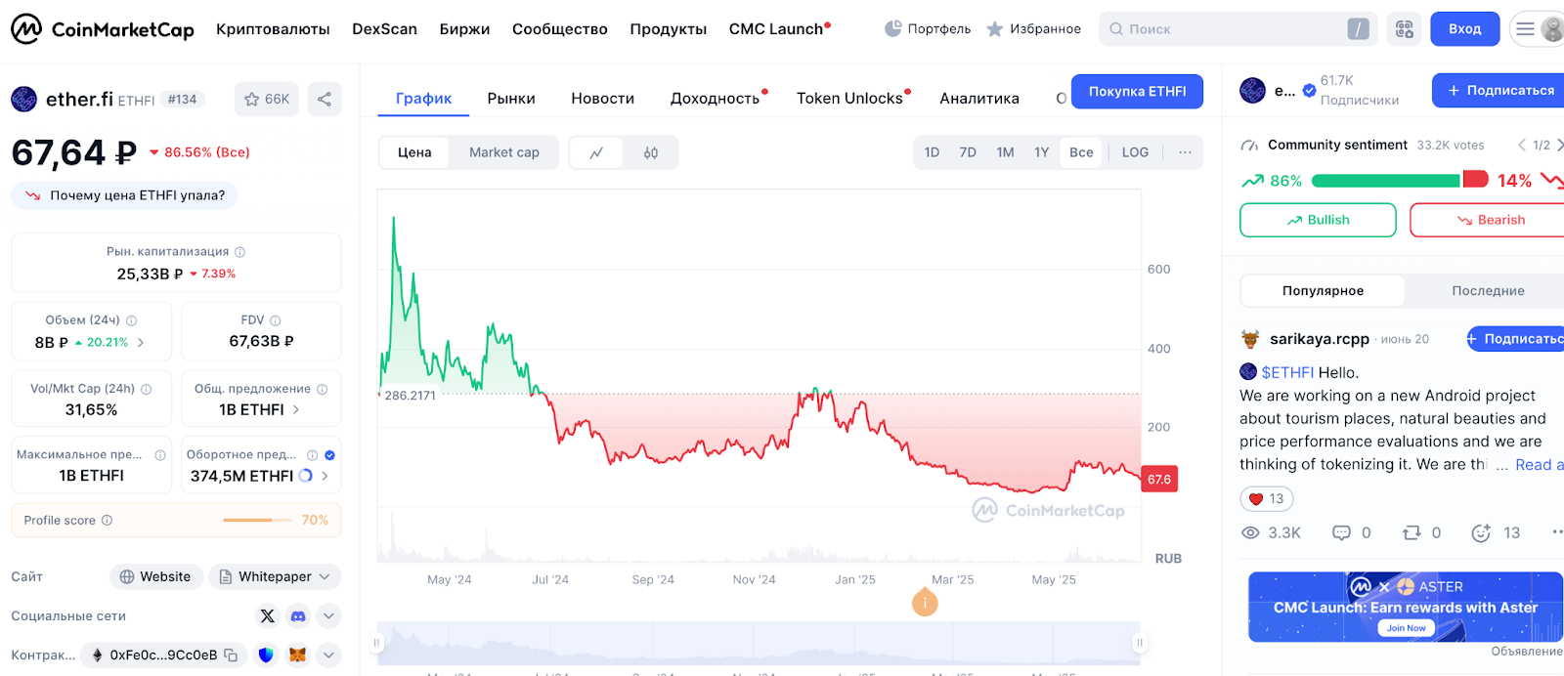
Task: Click Почему цена ETHFI упала? link
Action: tap(124, 195)
